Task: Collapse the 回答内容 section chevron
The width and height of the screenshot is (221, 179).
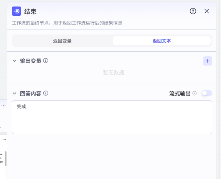Action: tap(15, 93)
